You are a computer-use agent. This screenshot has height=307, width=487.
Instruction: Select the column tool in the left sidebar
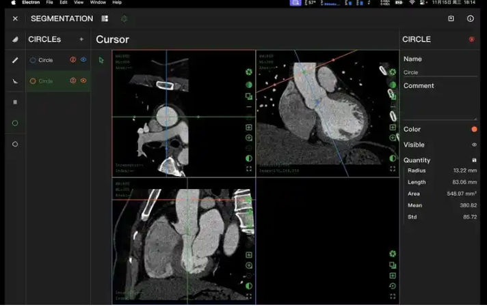pyautogui.click(x=15, y=102)
